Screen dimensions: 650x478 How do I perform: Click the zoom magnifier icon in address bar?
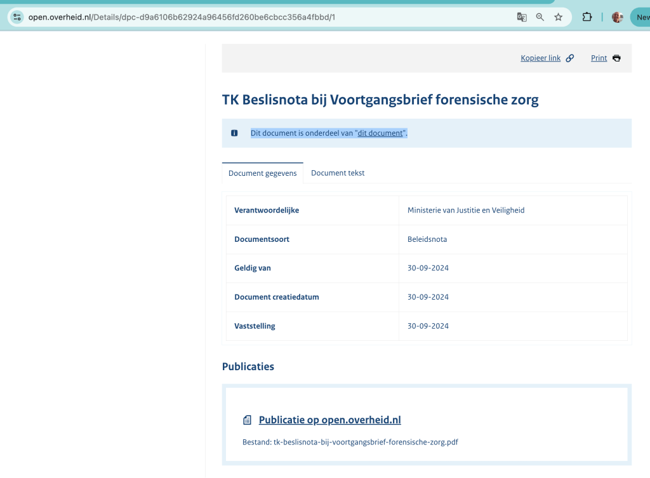[x=540, y=17]
